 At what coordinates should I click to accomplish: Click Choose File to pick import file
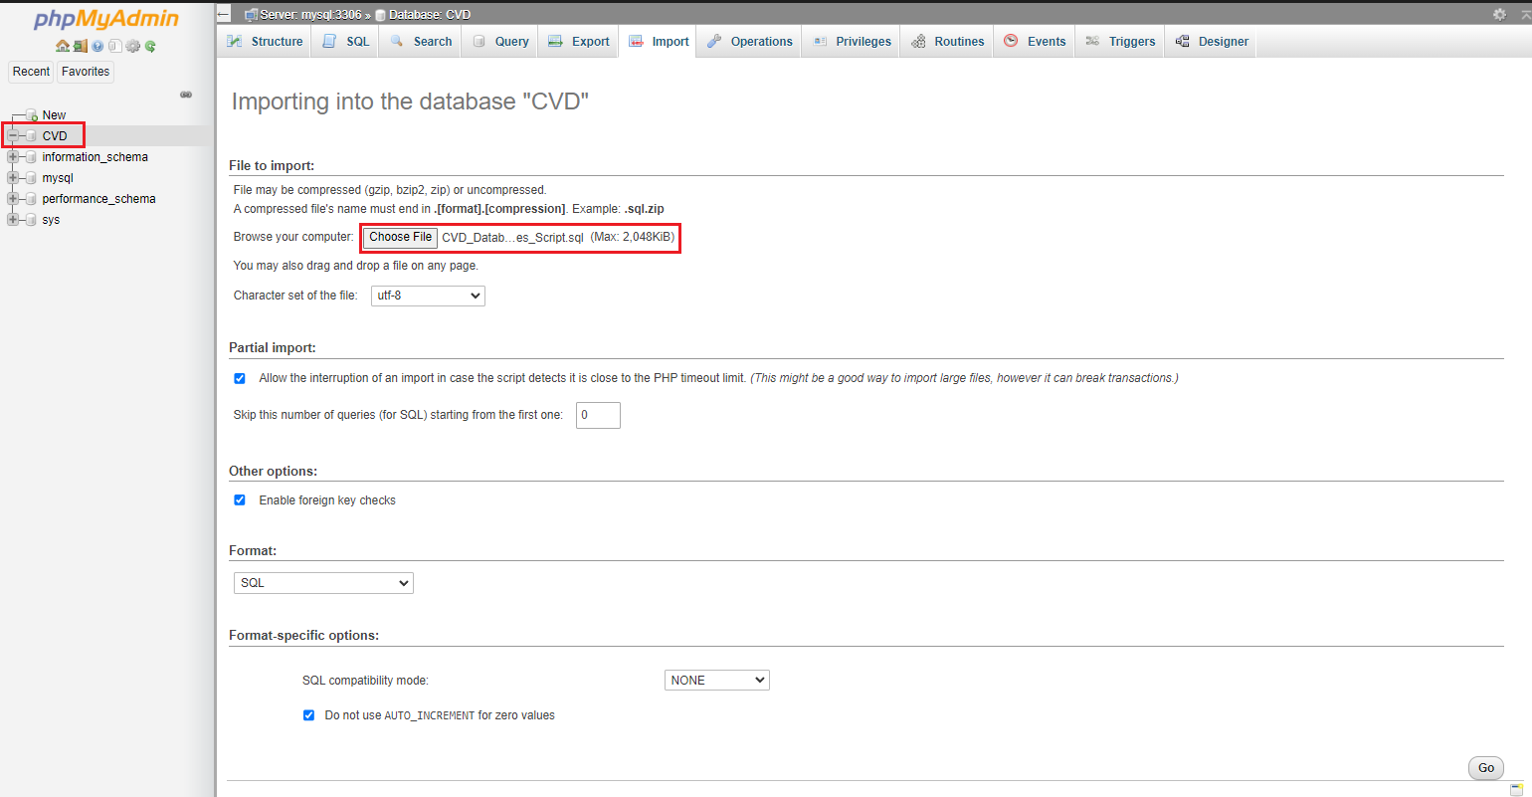tap(399, 237)
